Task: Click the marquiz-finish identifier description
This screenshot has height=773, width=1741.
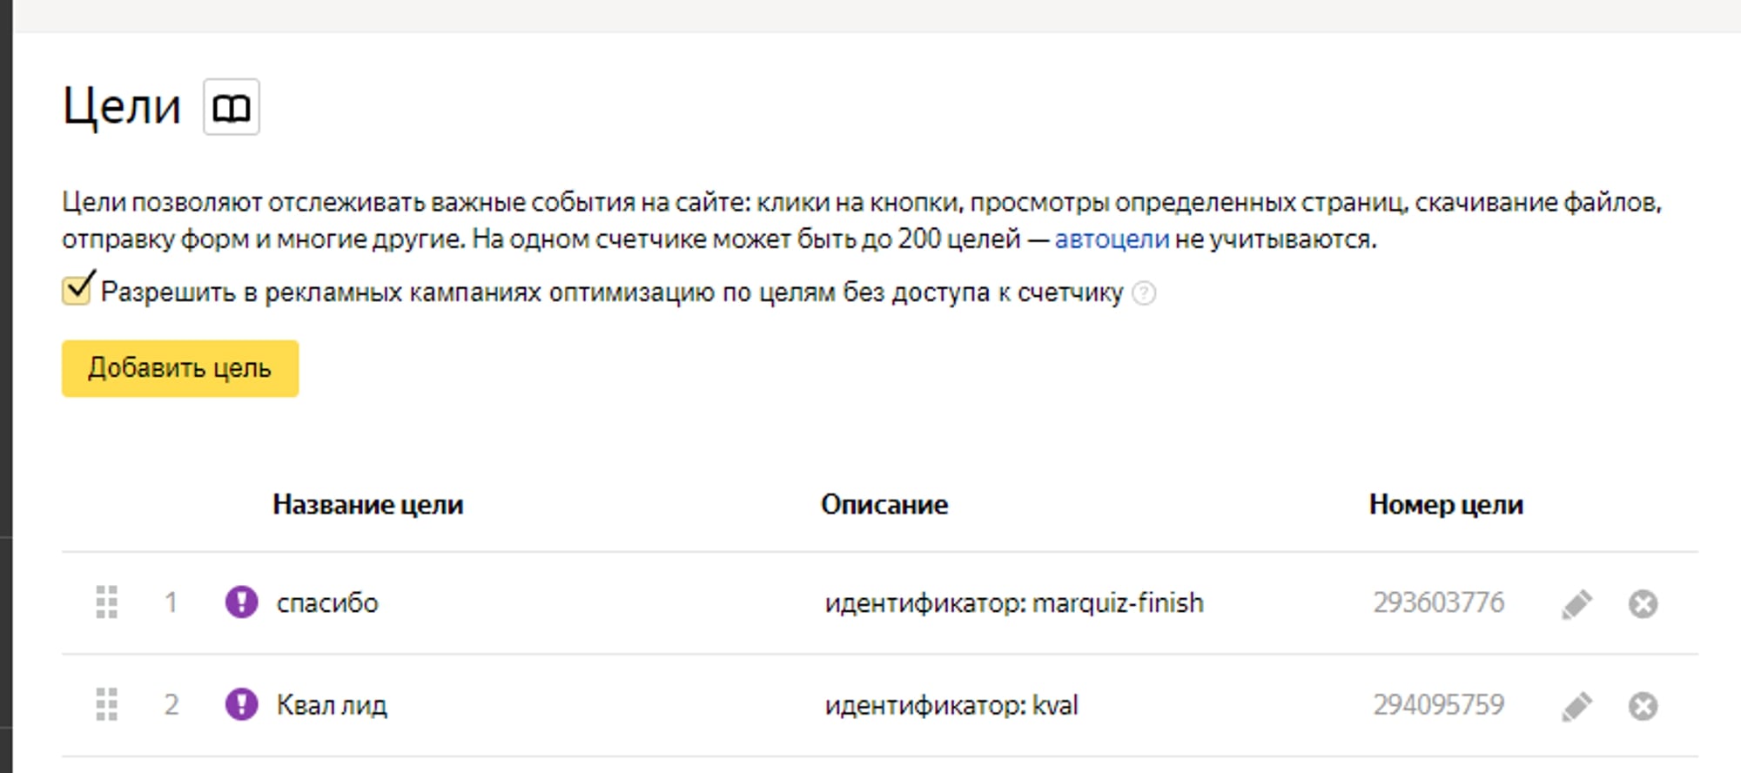Action: (x=1013, y=602)
